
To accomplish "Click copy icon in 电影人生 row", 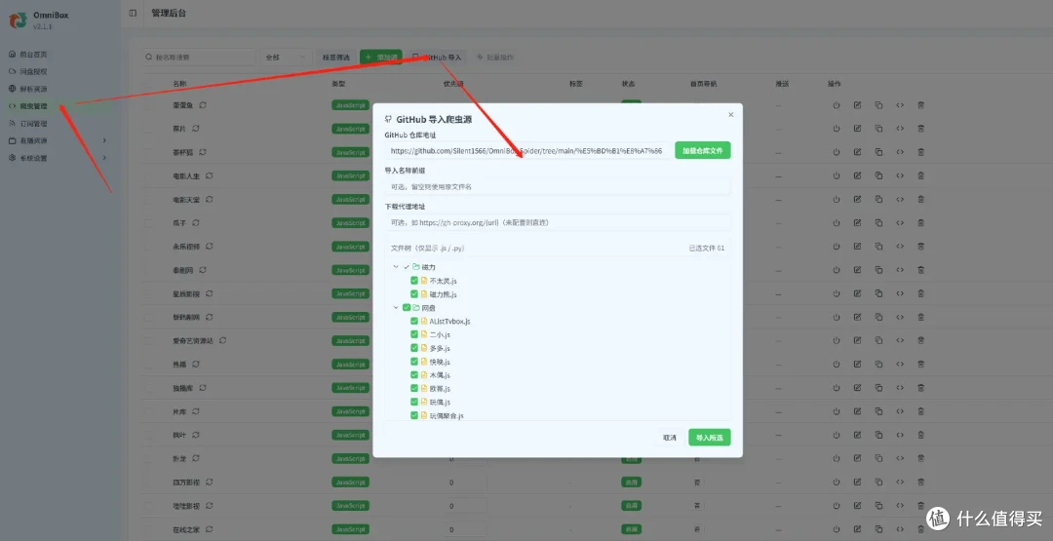I will [878, 175].
